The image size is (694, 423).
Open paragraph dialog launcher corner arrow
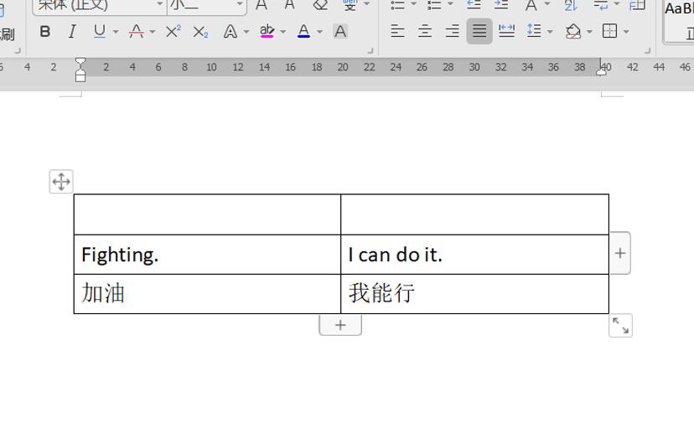coord(647,51)
